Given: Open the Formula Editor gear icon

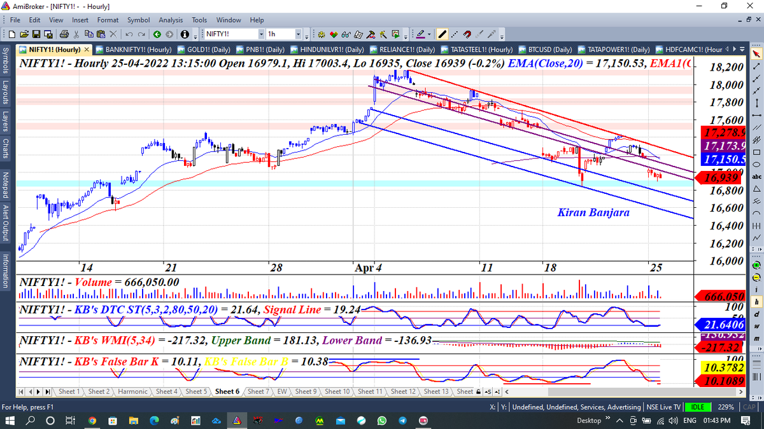Looking at the screenshot, I should coord(322,33).
